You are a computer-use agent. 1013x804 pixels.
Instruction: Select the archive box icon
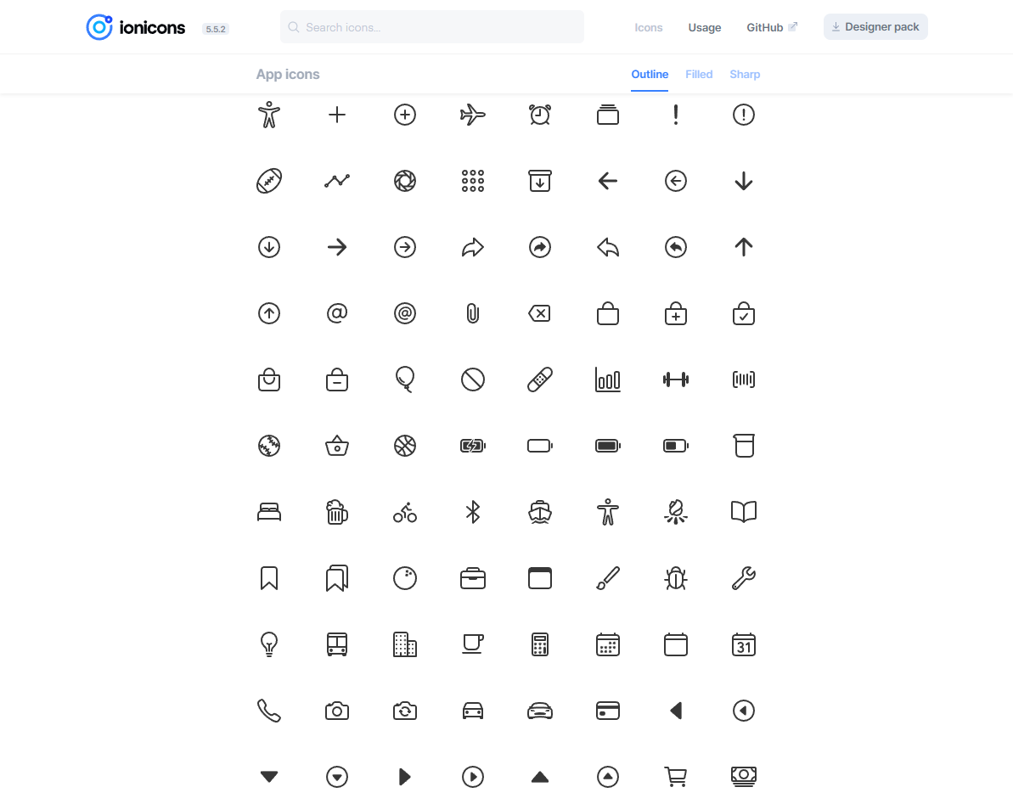(540, 181)
